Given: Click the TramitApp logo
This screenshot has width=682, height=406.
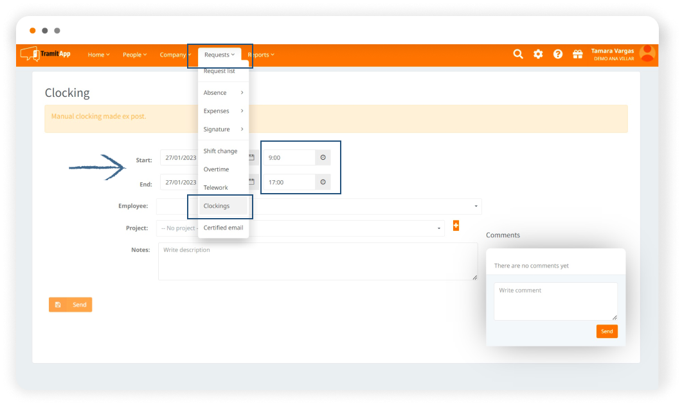Looking at the screenshot, I should (x=46, y=55).
